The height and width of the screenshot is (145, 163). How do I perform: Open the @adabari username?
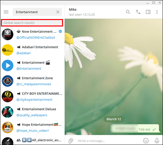click(23, 53)
